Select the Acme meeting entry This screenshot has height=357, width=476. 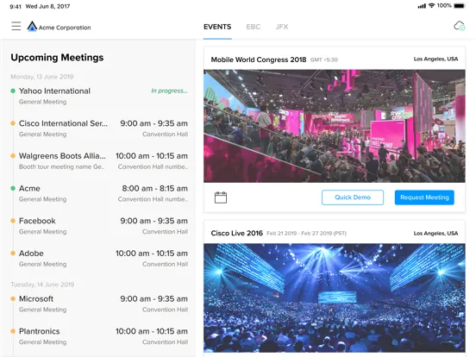point(99,193)
